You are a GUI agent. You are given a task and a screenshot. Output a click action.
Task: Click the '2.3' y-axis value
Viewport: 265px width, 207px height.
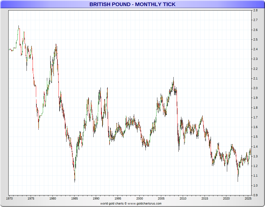[256, 59]
